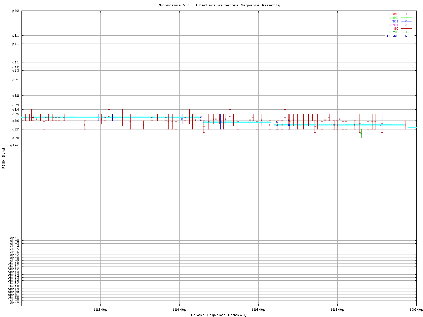Click the 'Genome Sequence Assembly' x-axis title
The height and width of the screenshot is (317, 423).
click(x=219, y=315)
